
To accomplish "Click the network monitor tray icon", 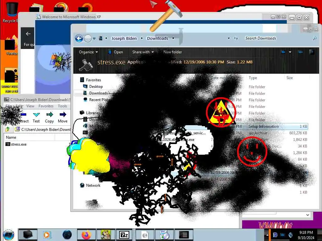I will pos(283,235).
